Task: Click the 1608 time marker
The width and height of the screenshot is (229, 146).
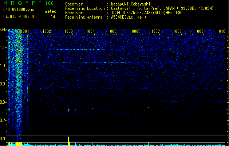Action: [177, 31]
